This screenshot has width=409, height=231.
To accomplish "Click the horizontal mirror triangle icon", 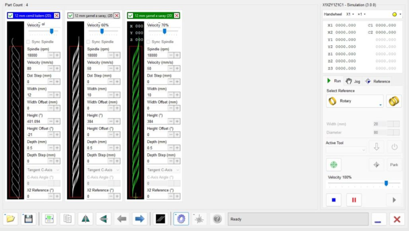I will (103, 219).
